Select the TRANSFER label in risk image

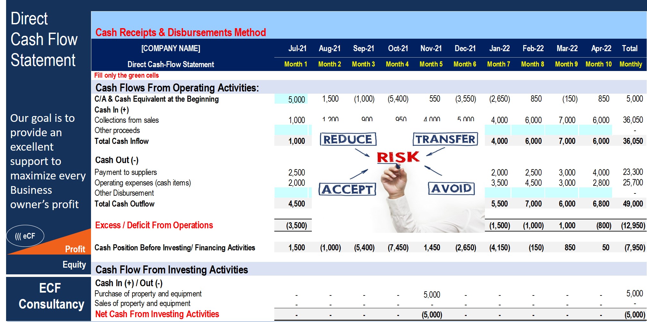[445, 139]
